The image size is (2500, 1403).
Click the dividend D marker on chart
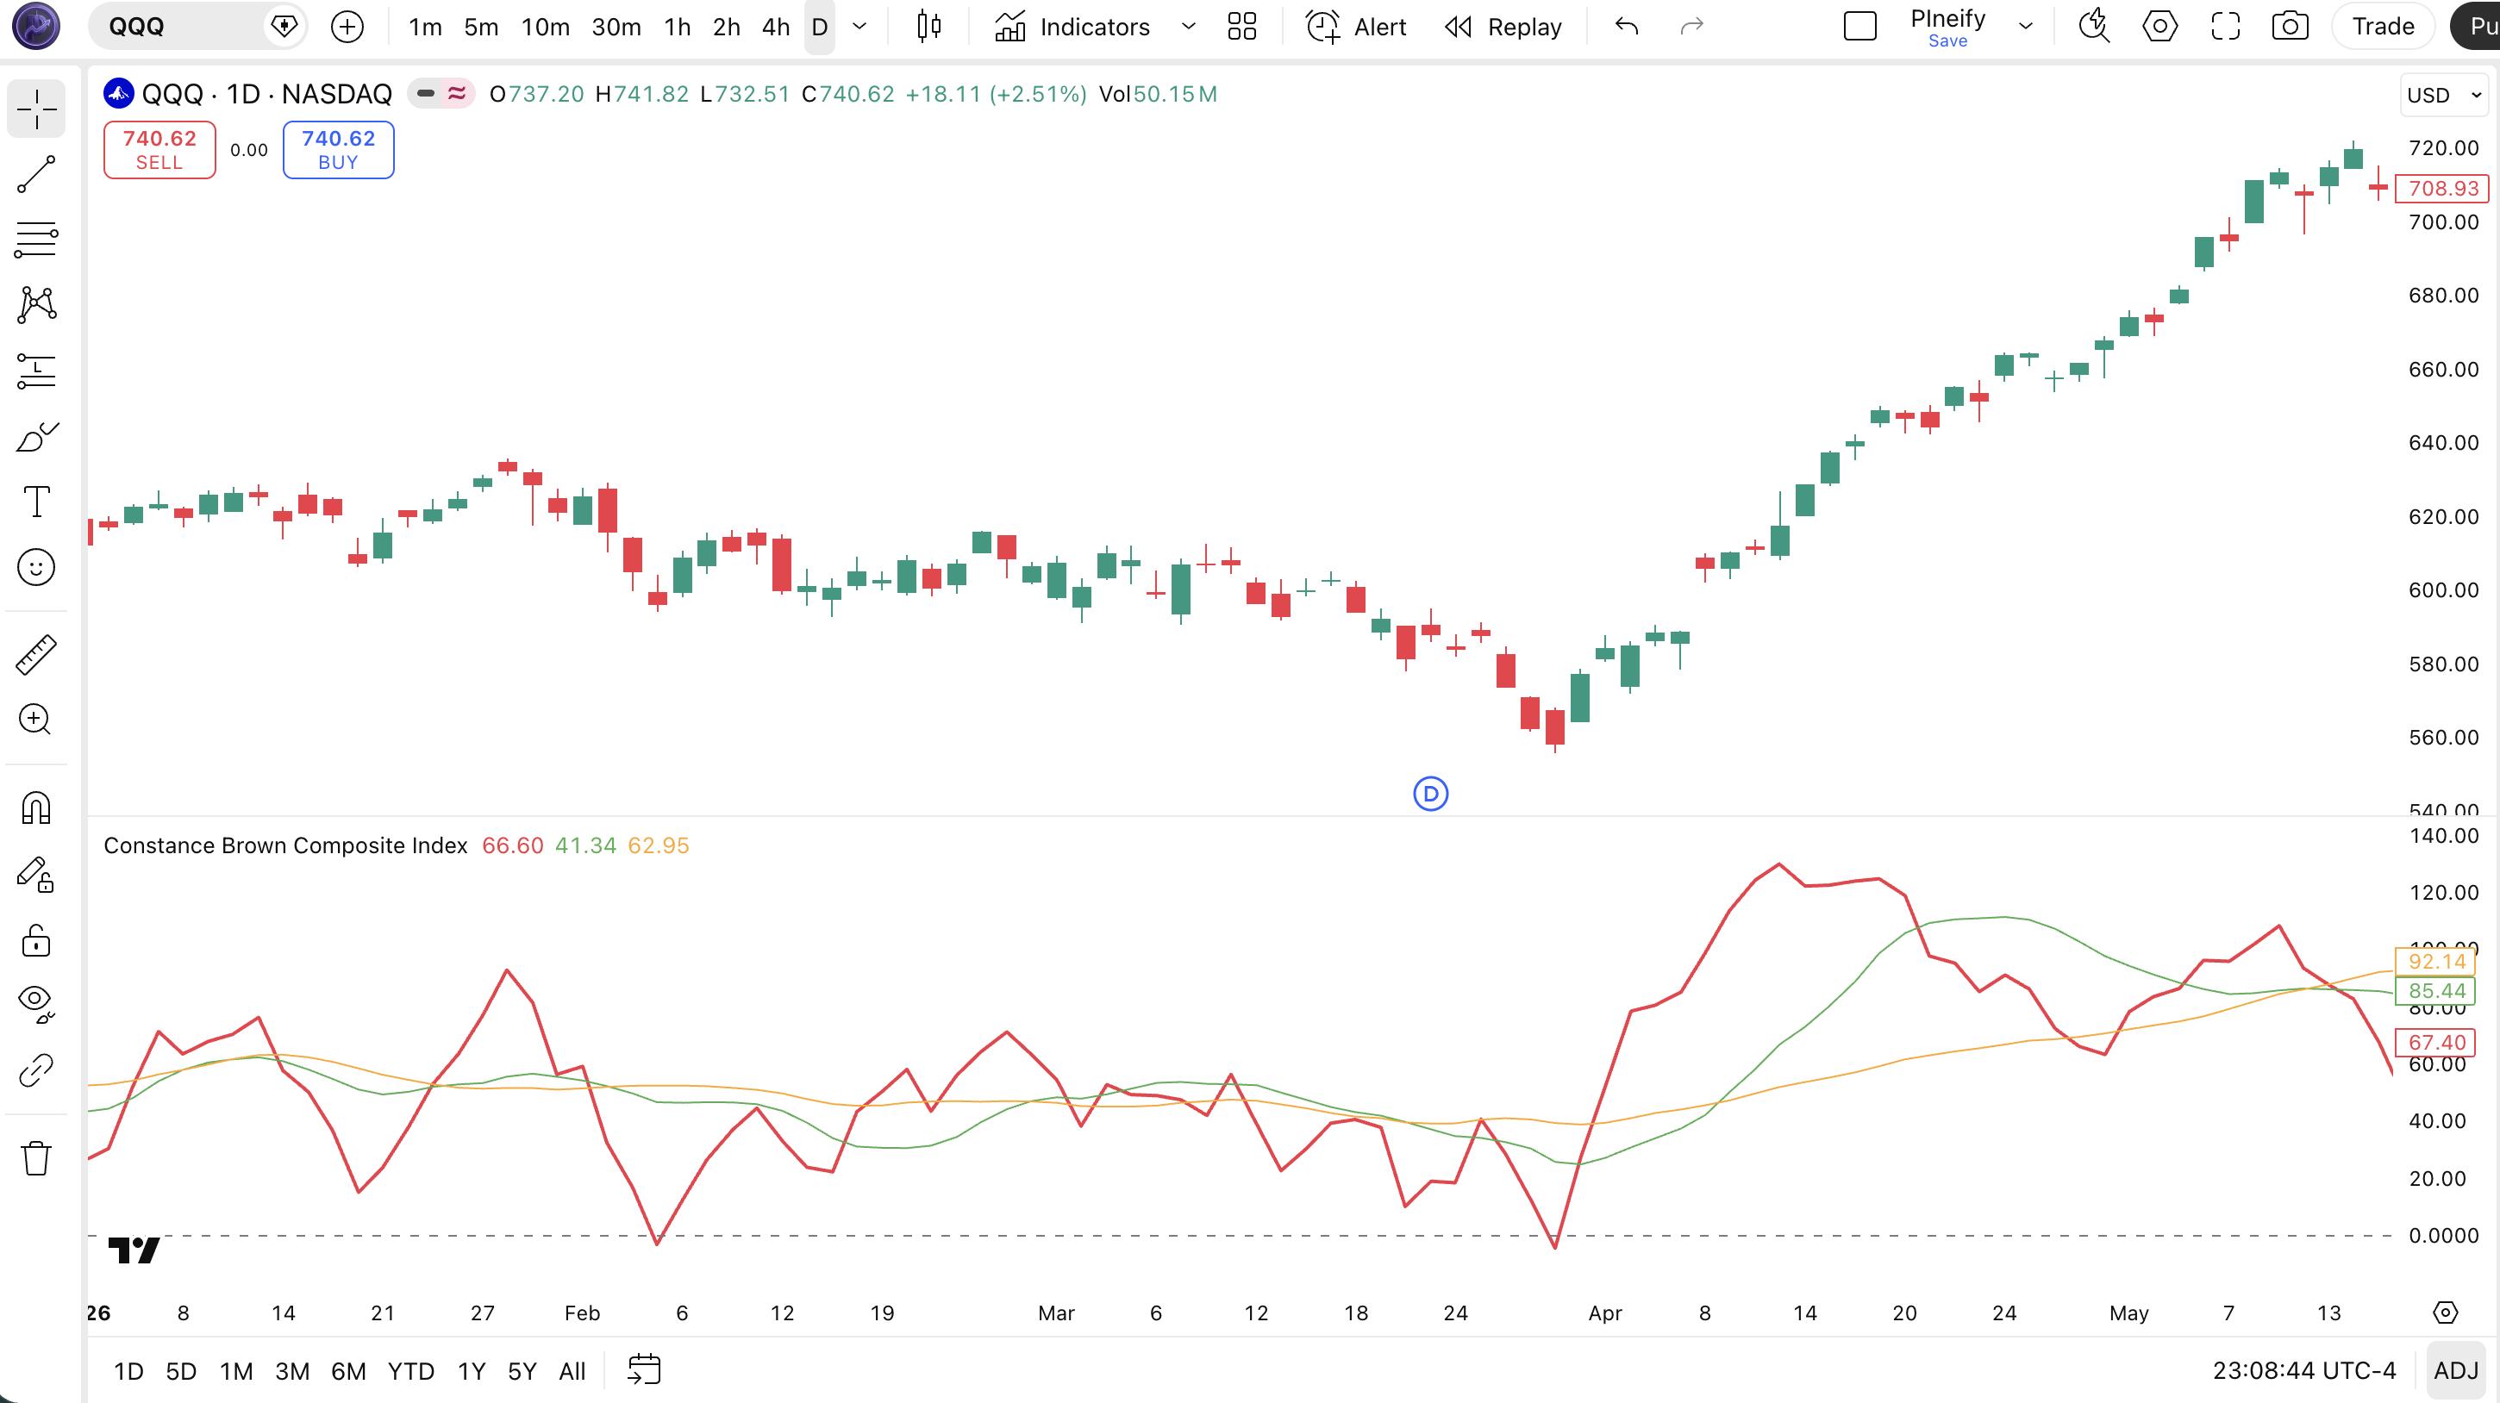tap(1430, 794)
